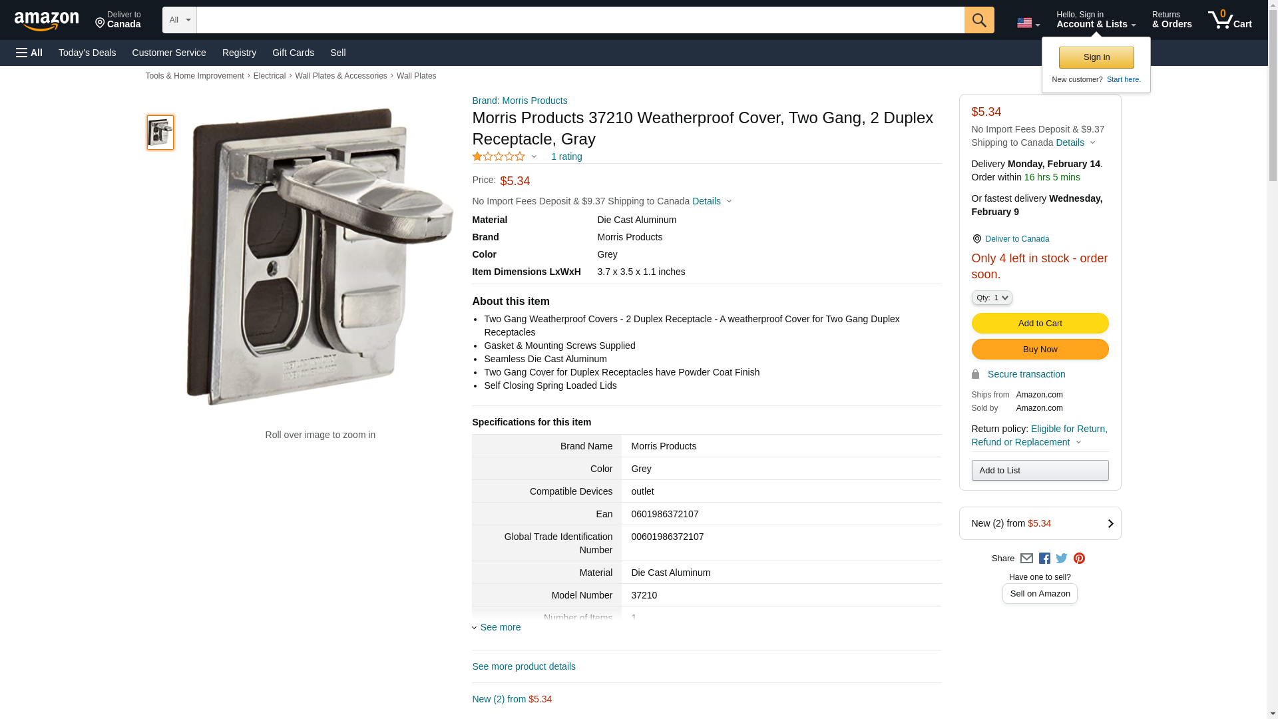Screen dimensions: 1278x719
Task: Open the Qty quantity dropdown
Action: point(991,298)
